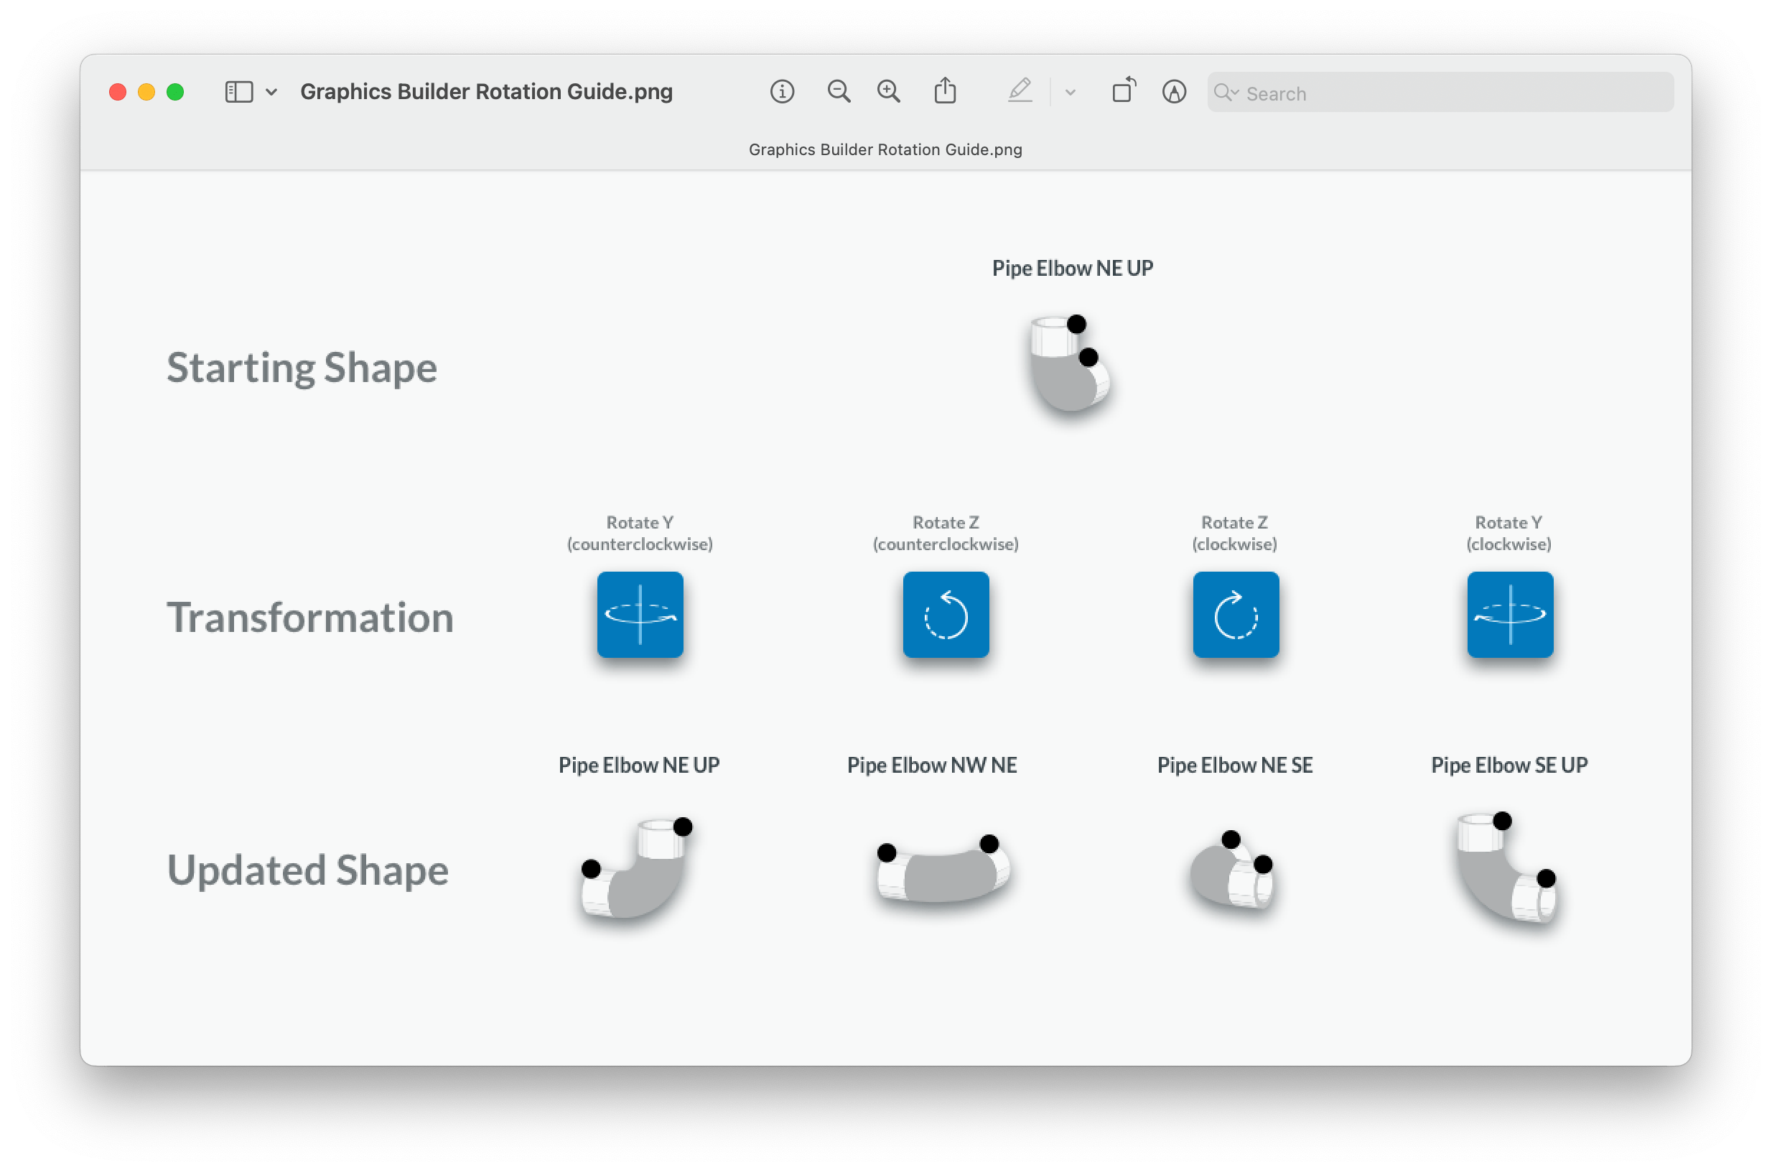Click the Rotate Y counterclockwise blue icon
This screenshot has width=1772, height=1172.
[640, 615]
